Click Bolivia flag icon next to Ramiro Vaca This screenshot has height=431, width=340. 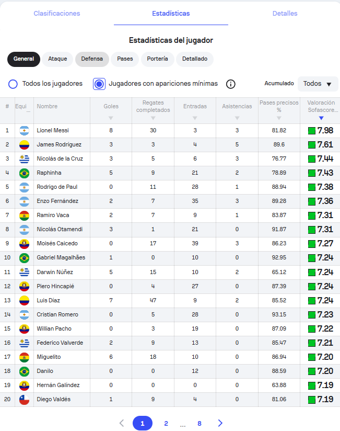click(24, 215)
